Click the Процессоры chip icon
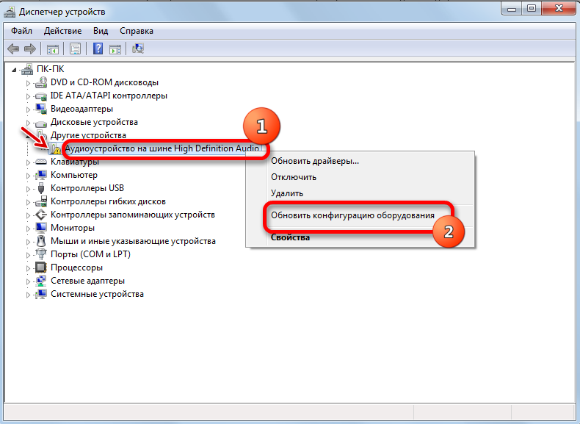 pyautogui.click(x=40, y=267)
